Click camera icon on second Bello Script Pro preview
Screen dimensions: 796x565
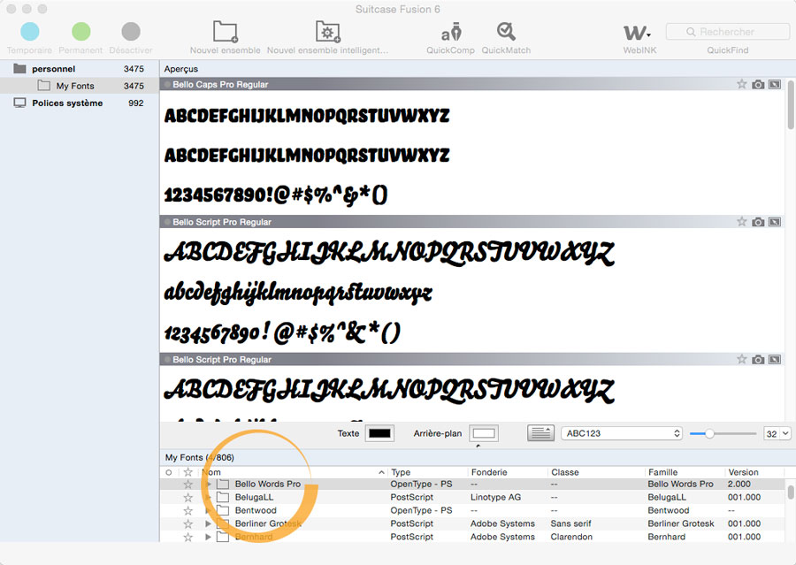[x=758, y=359]
